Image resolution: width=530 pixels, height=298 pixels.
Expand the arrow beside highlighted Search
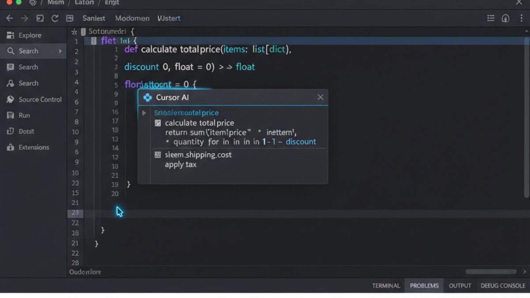coord(60,51)
